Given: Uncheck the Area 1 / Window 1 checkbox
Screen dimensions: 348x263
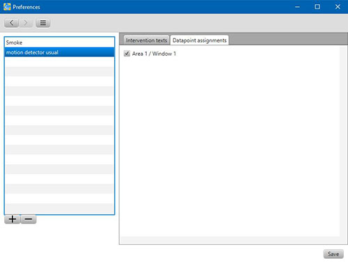Looking at the screenshot, I should click(x=127, y=54).
